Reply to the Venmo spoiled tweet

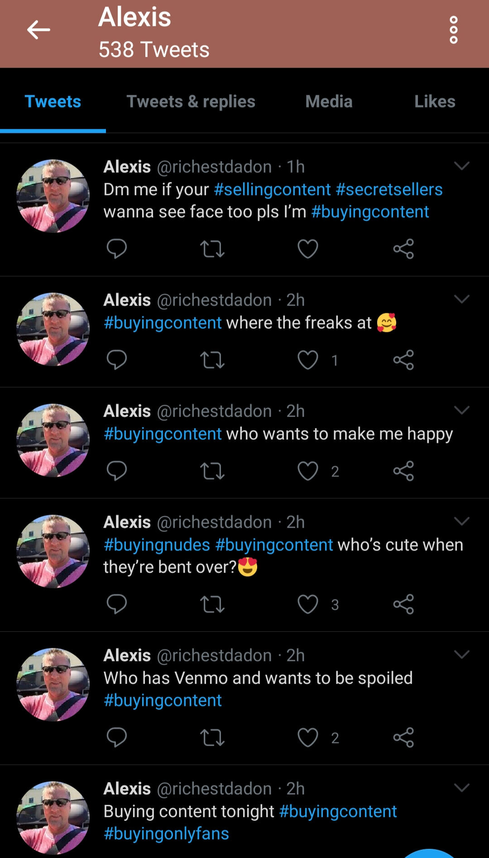(x=116, y=737)
